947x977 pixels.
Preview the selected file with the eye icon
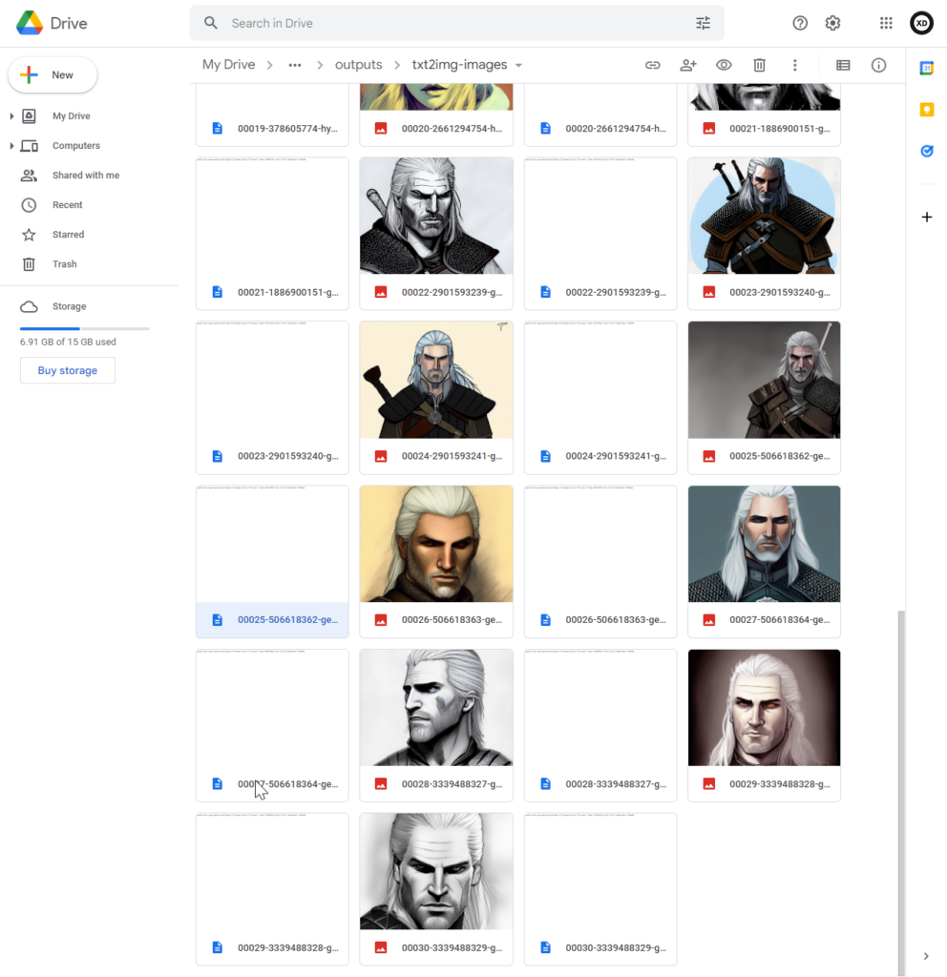724,65
